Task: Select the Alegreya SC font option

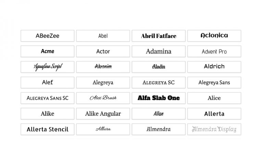Action: [x=159, y=83]
